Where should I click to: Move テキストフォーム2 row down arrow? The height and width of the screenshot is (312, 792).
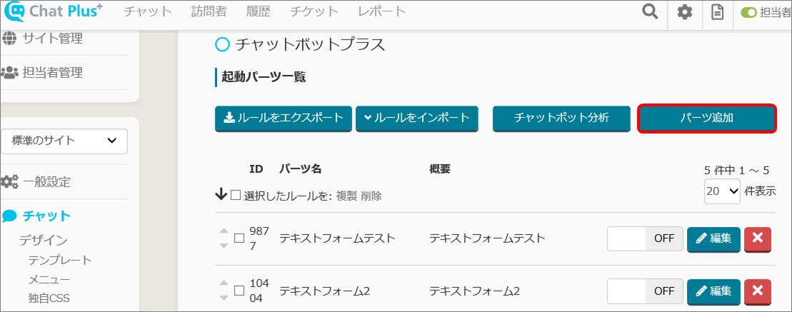(x=224, y=298)
